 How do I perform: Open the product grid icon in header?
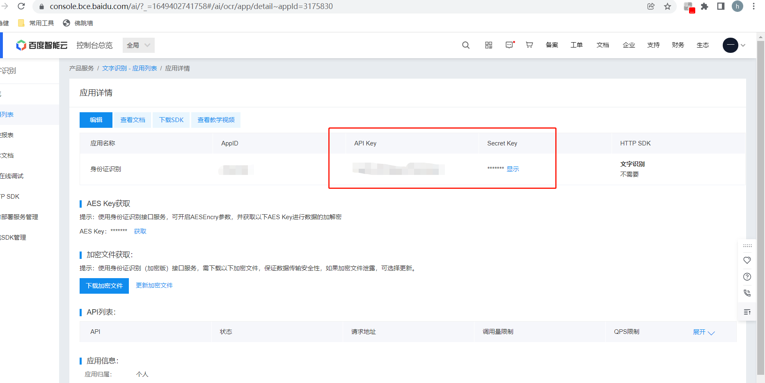(488, 45)
